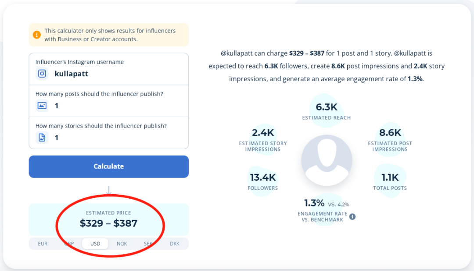The image size is (474, 271).
Task: Click the 13.4K Followers stat
Action: point(263,181)
